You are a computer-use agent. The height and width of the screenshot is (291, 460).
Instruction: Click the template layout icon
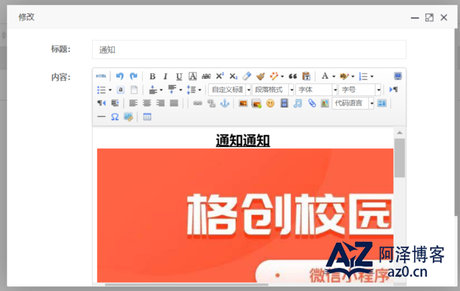click(x=382, y=103)
